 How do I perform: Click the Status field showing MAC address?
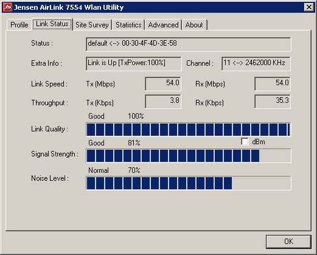point(189,44)
